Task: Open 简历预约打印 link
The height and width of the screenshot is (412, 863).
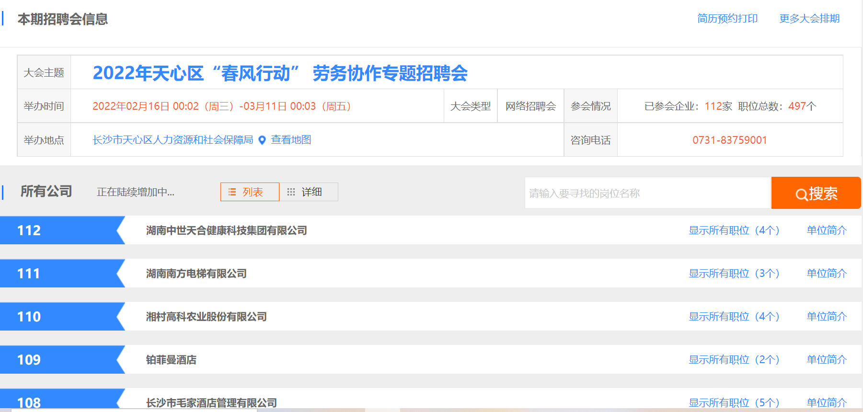Action: coord(727,19)
